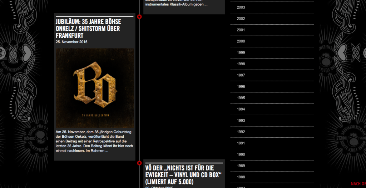366x188 pixels.
Task: Jump to year 1999 in the archive
Action: 241,53
